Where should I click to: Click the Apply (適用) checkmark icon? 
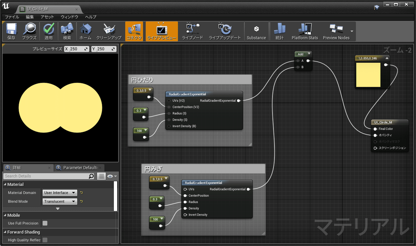click(49, 32)
